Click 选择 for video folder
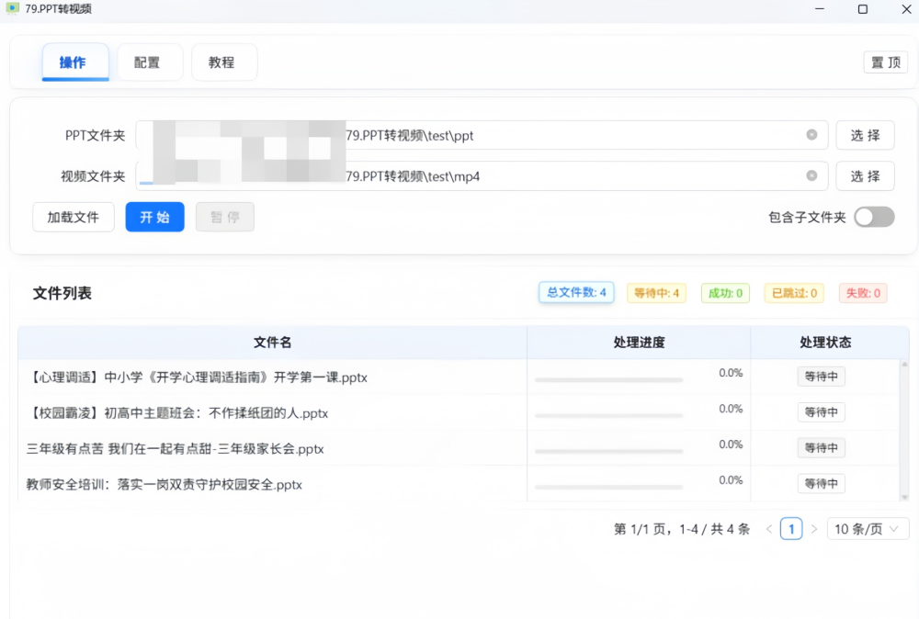Screen dimensions: 919x619 [x=865, y=175]
